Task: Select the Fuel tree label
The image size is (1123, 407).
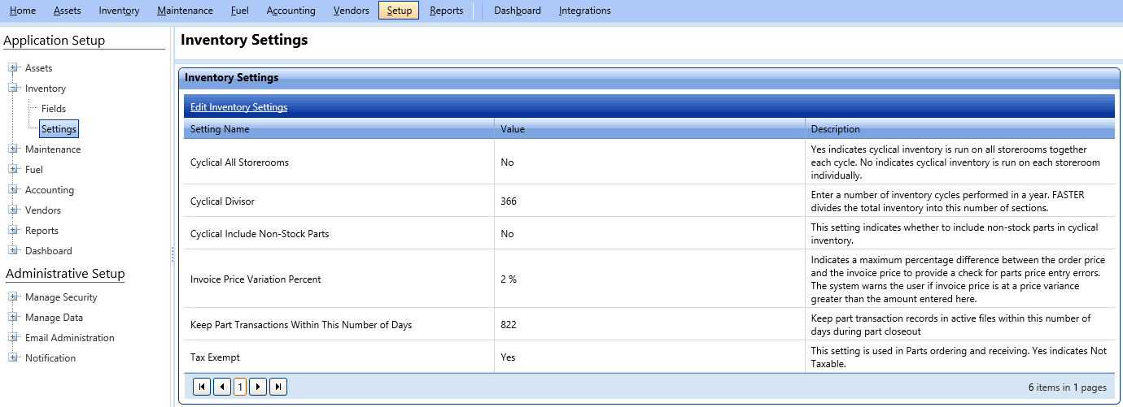Action: (33, 170)
